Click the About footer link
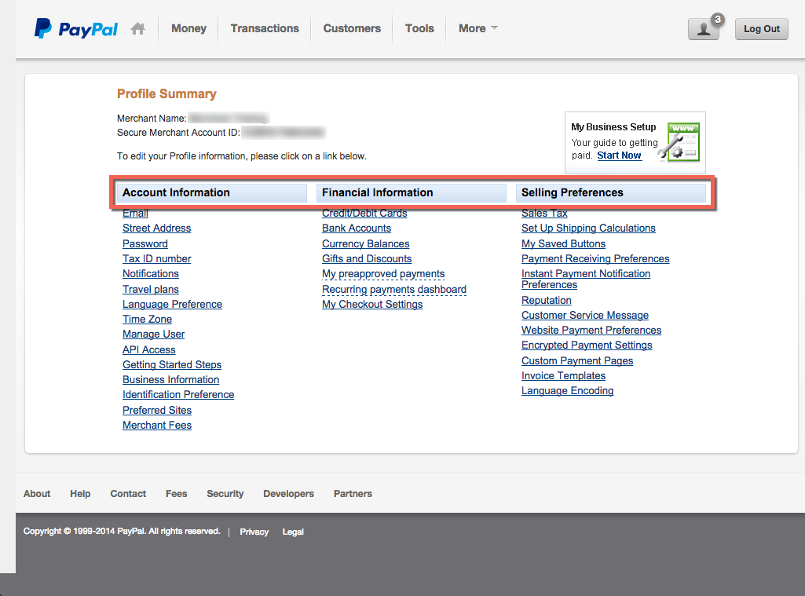The image size is (805, 596). (37, 493)
